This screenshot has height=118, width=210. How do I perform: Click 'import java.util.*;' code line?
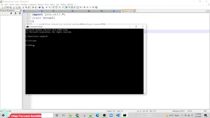(49, 14)
